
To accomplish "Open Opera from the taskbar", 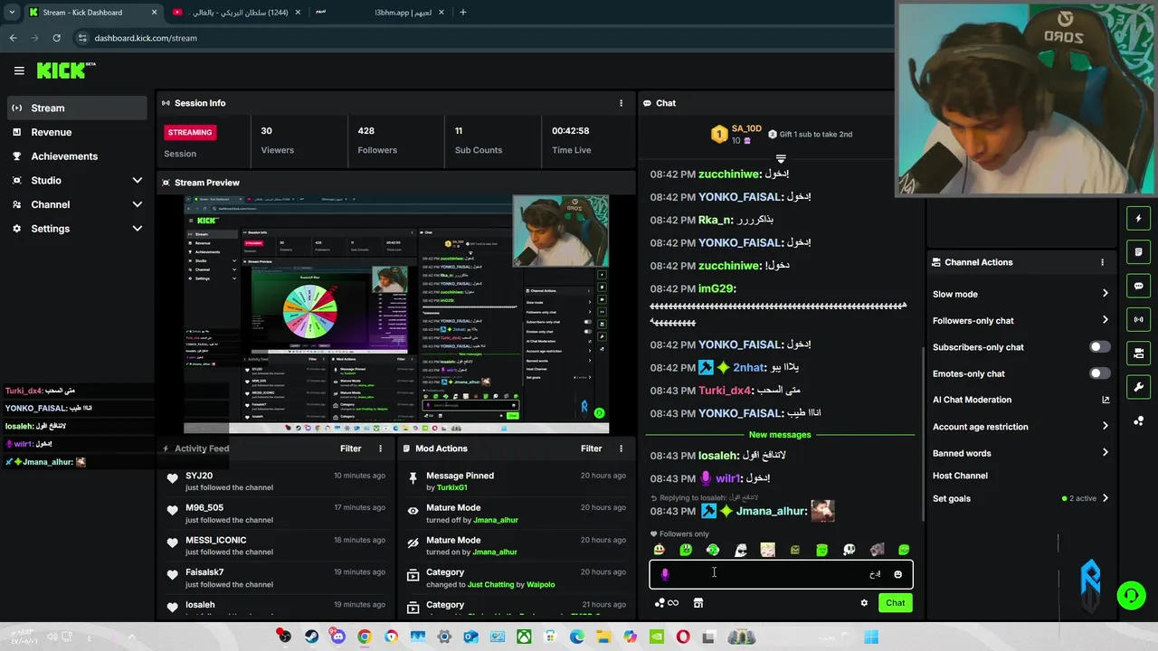I will pos(682,637).
